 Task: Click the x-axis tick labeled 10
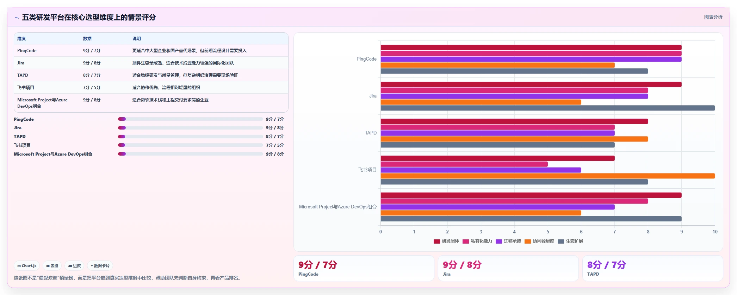pos(715,232)
